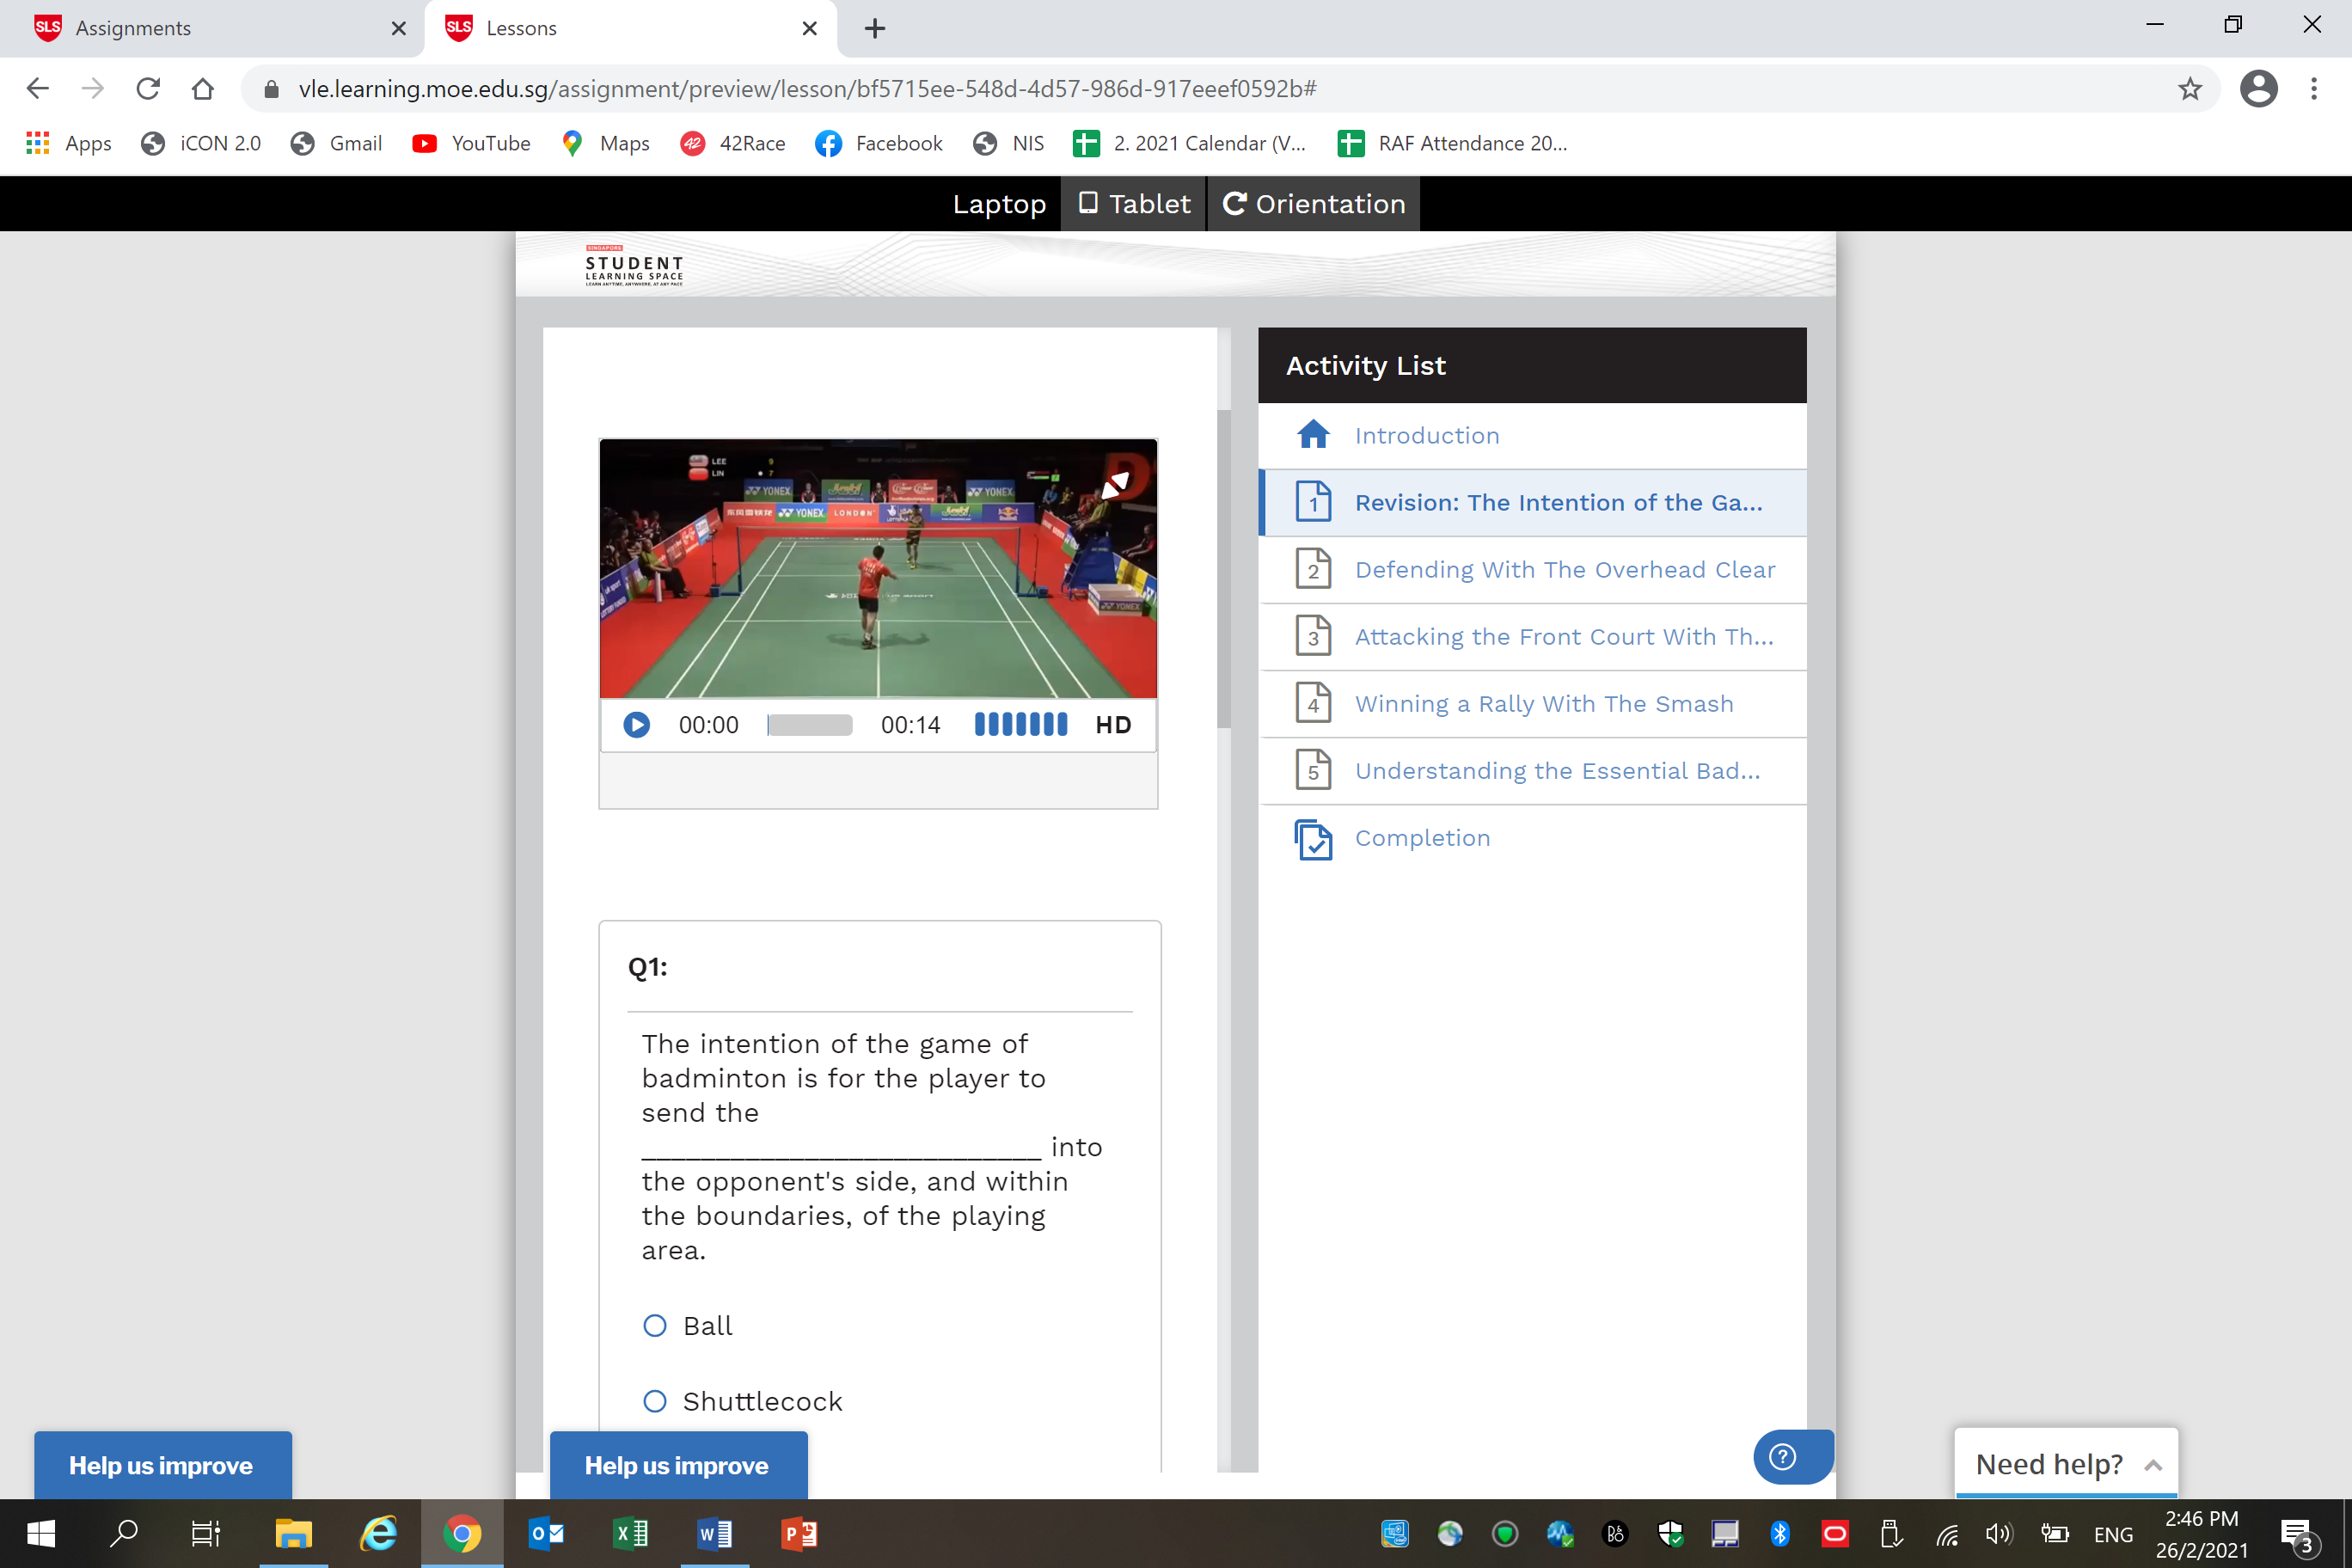Go back to previous page
This screenshot has height=1568, width=2352.
pyautogui.click(x=38, y=89)
